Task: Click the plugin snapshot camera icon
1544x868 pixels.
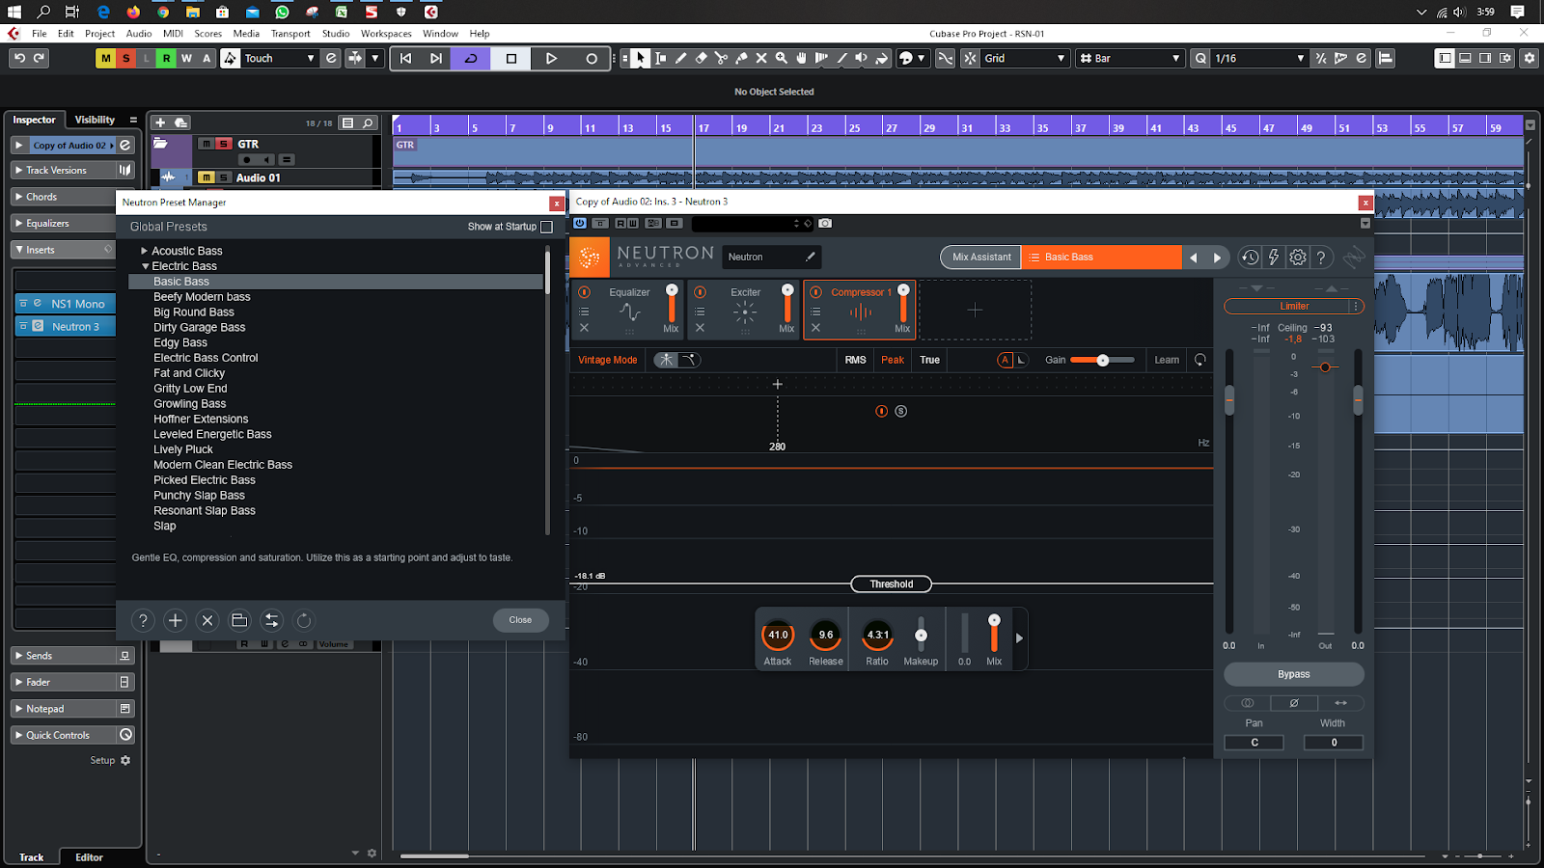Action: (825, 223)
